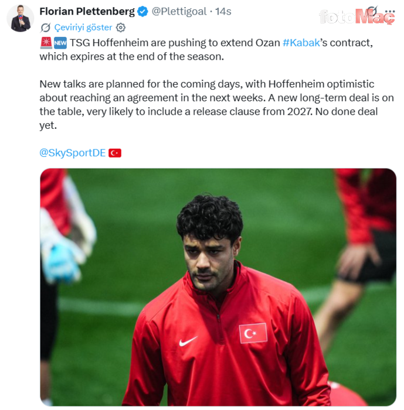Click the 14s tweet timestamp
404x410 pixels.
pos(223,12)
